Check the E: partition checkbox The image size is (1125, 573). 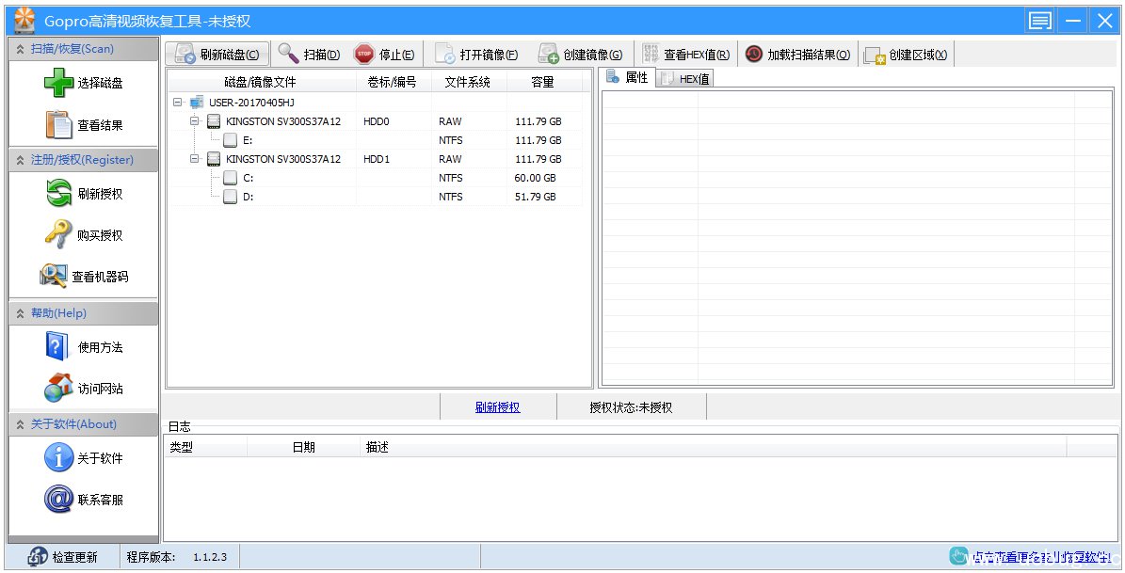tap(231, 140)
